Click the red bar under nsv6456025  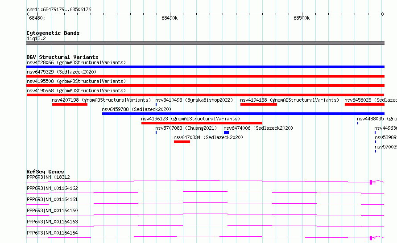[364, 104]
